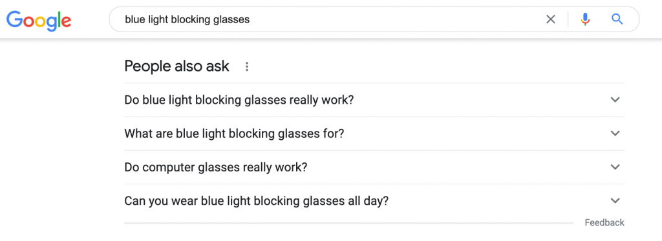
Task: Clear the search query with X icon
Action: [551, 19]
